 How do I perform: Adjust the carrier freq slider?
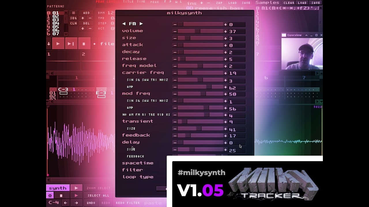[200, 73]
